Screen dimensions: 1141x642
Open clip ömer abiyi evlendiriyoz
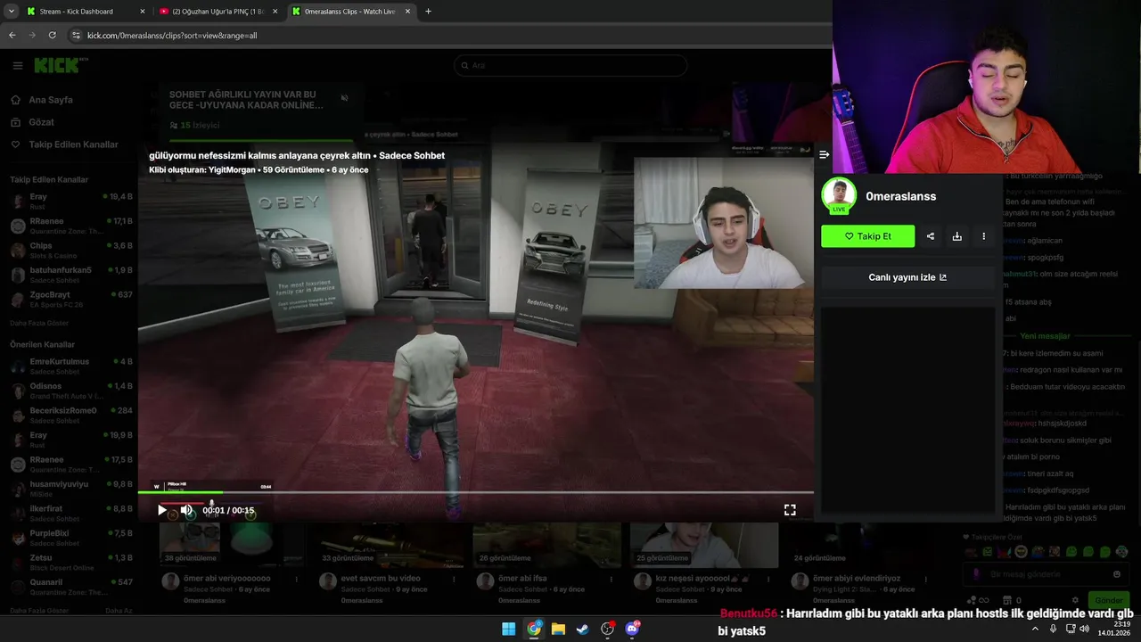pyautogui.click(x=857, y=578)
